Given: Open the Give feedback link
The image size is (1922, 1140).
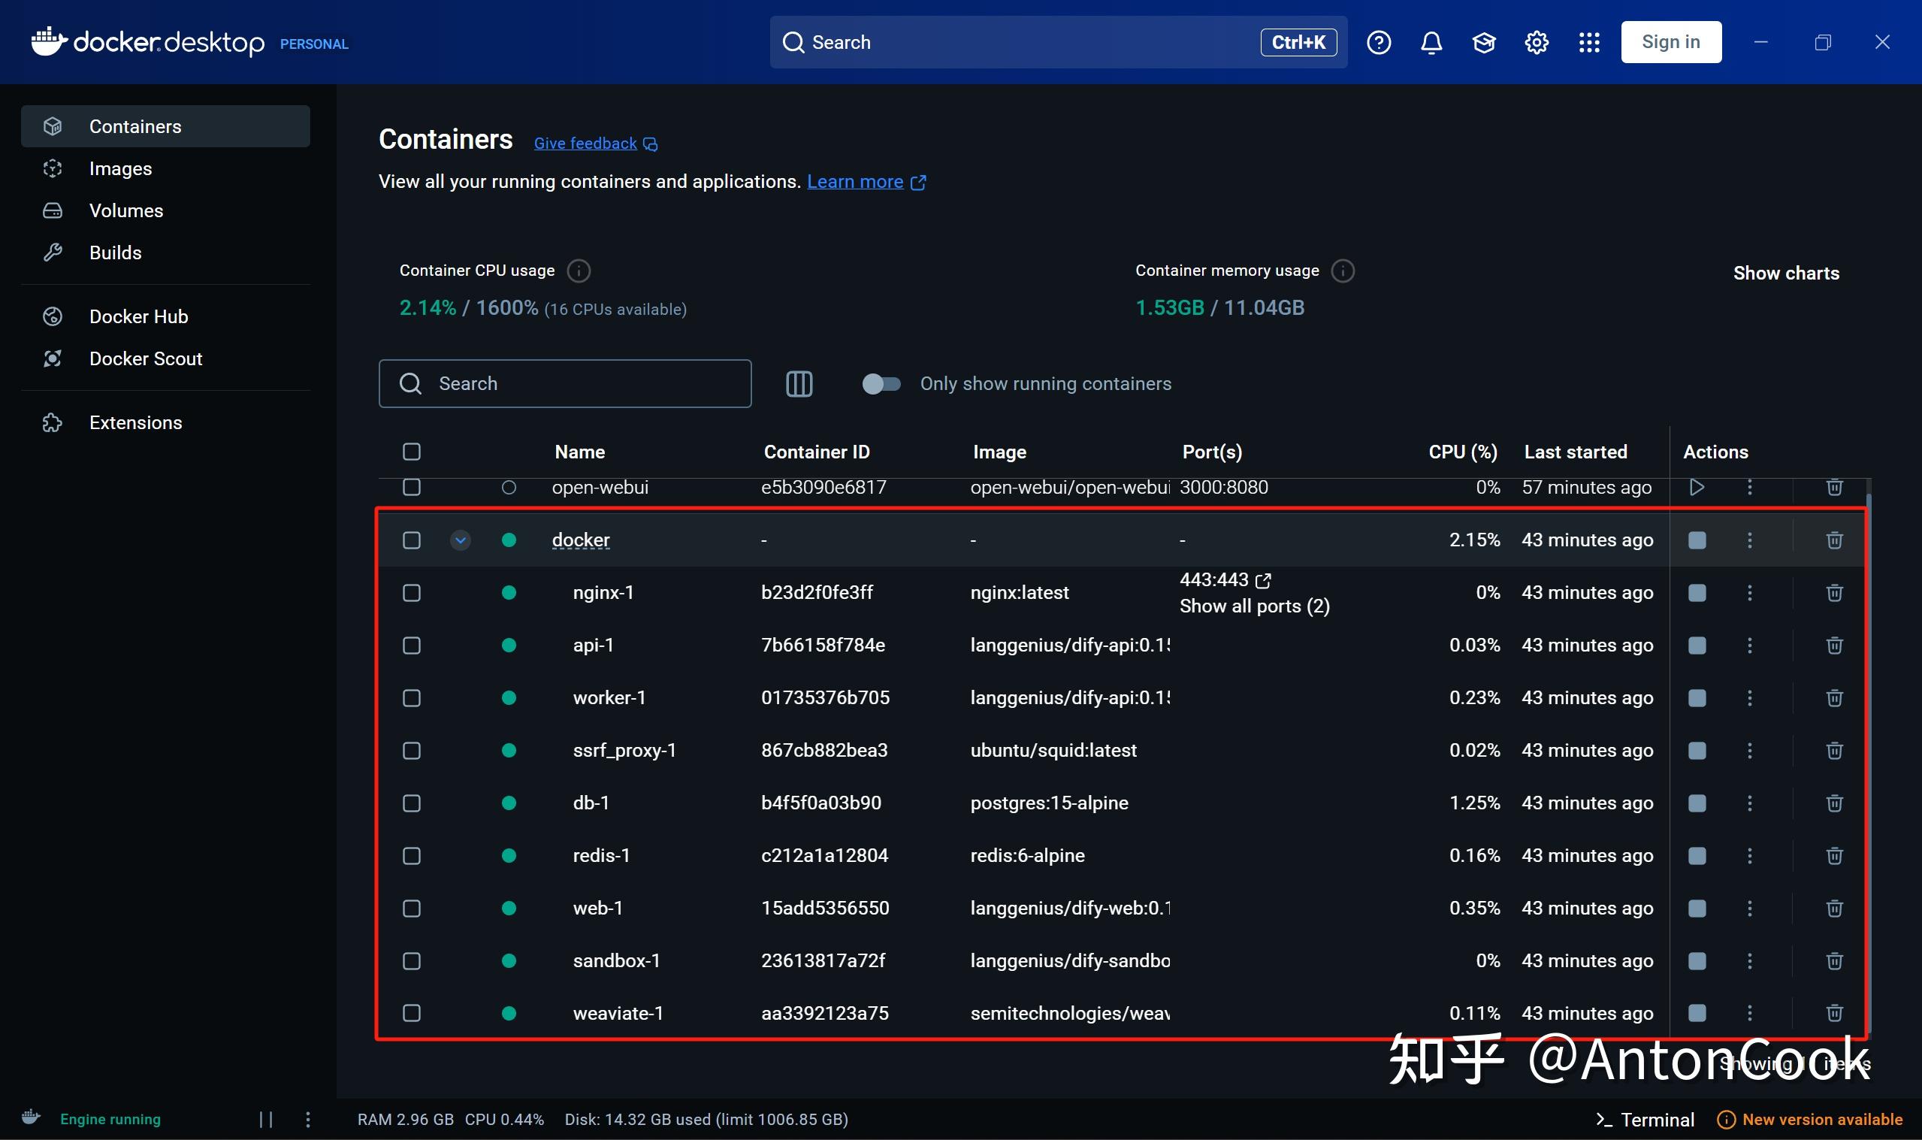Looking at the screenshot, I should (x=585, y=144).
